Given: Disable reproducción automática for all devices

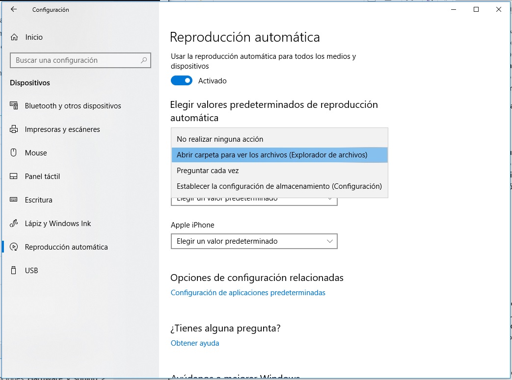Looking at the screenshot, I should tap(181, 80).
